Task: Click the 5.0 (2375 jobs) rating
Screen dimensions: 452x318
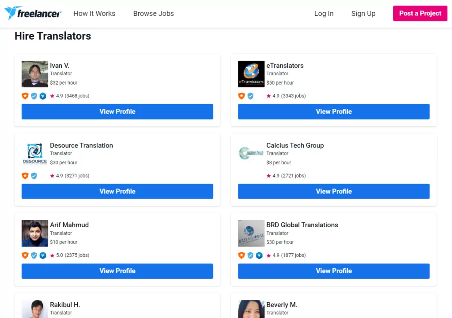Action: pyautogui.click(x=73, y=255)
